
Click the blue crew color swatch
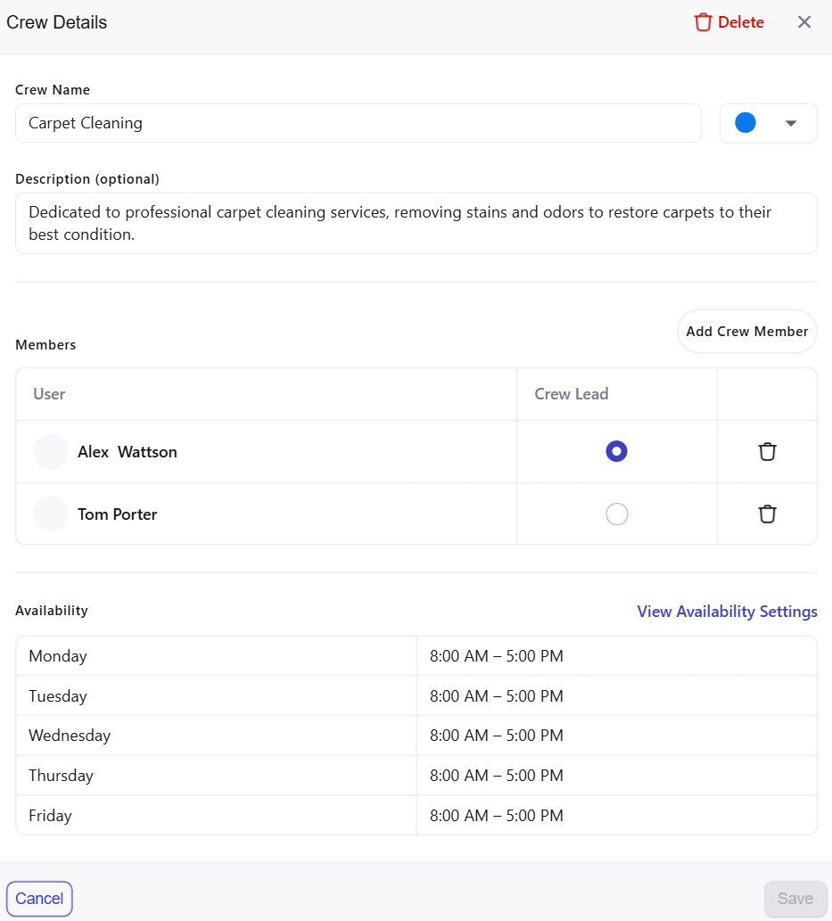[746, 123]
